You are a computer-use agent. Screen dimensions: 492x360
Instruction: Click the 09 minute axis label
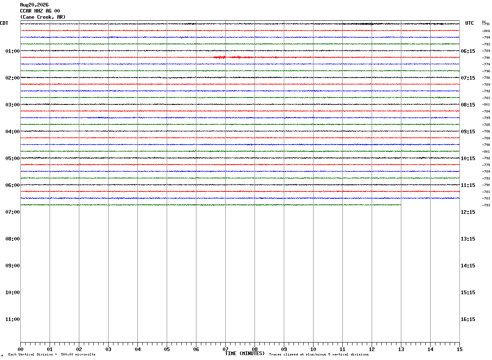[x=284, y=349]
